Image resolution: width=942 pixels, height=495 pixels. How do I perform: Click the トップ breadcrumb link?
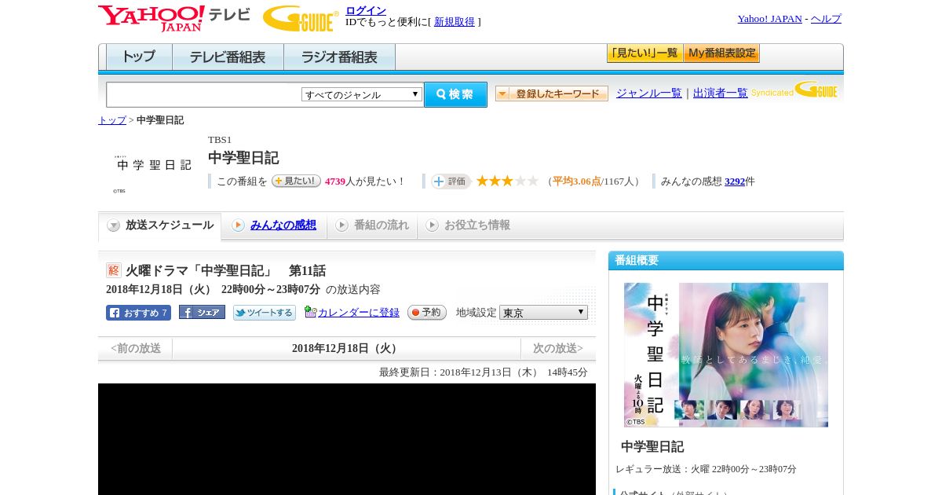click(112, 120)
